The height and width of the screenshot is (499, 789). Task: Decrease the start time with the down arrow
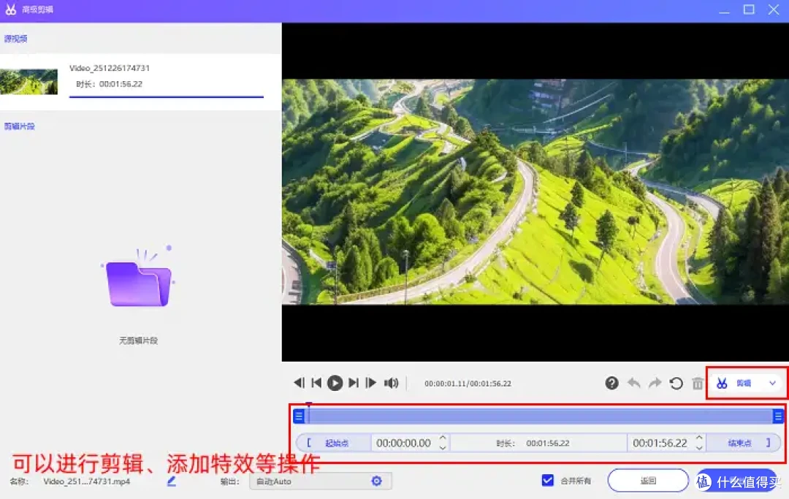(x=443, y=447)
